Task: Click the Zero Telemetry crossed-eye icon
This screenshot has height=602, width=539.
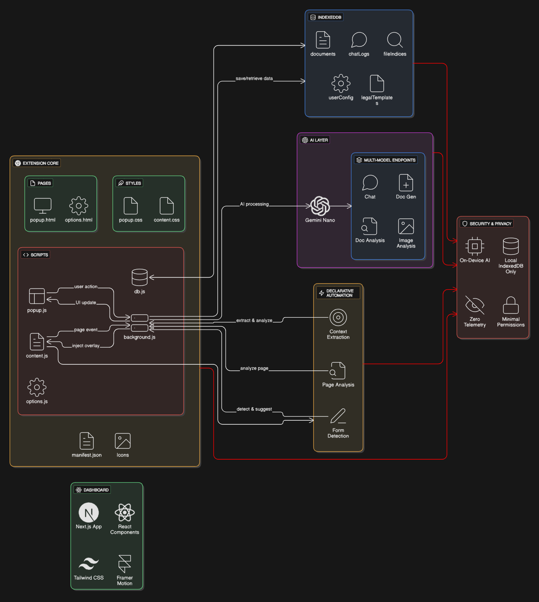Action: point(475,305)
